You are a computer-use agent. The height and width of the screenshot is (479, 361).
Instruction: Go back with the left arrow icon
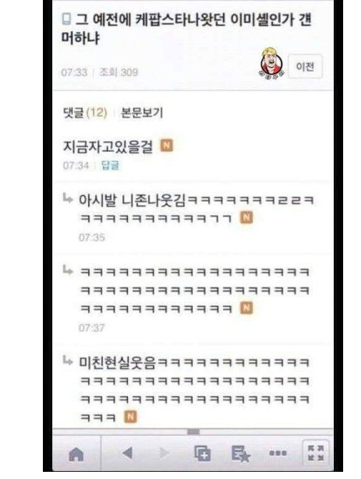coord(128,453)
